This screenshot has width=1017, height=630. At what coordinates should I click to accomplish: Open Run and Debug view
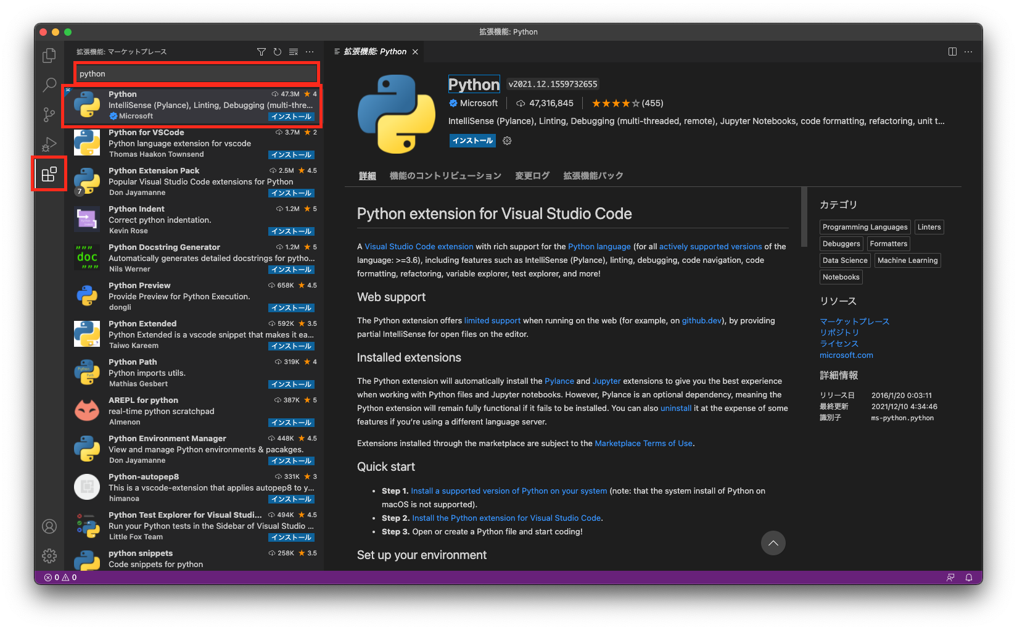tap(49, 144)
